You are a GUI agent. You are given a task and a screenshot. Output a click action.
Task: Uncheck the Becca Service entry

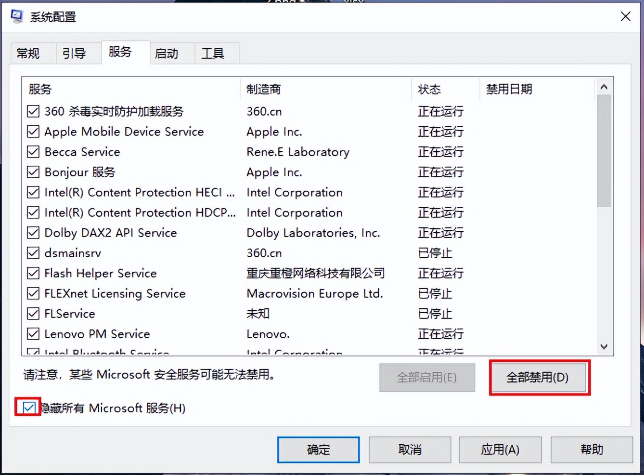click(x=33, y=152)
